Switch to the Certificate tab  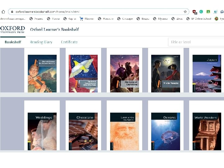click(69, 42)
